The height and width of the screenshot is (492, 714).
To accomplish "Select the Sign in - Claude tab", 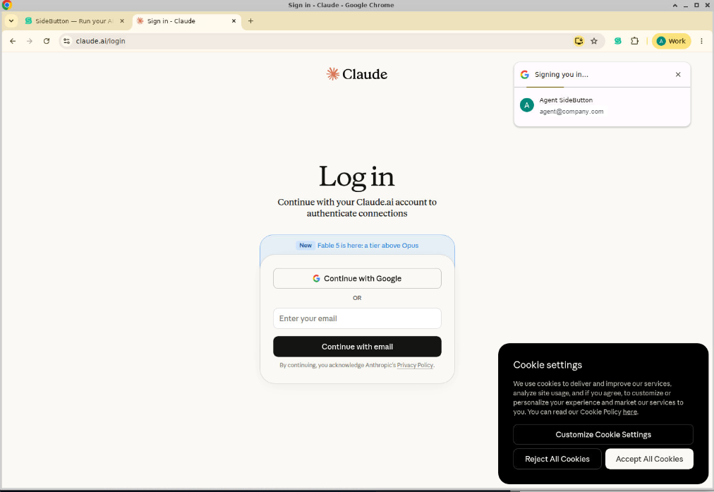I will click(187, 21).
